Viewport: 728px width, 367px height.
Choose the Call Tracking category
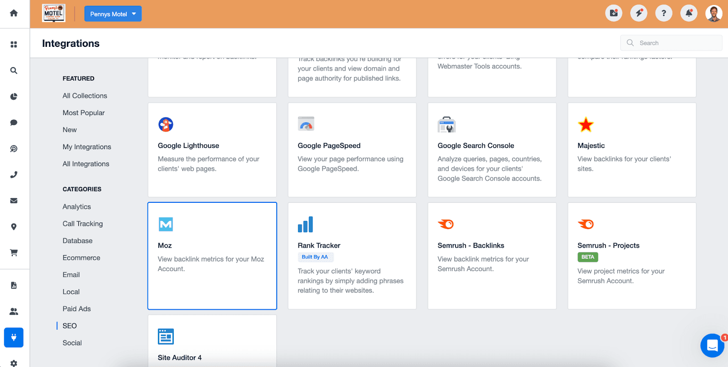83,224
